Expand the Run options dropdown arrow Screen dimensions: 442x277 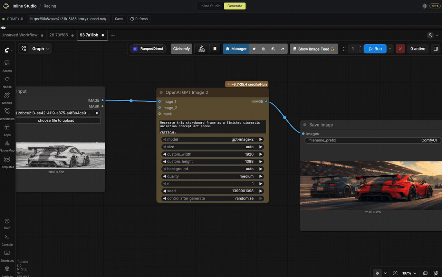pos(390,49)
